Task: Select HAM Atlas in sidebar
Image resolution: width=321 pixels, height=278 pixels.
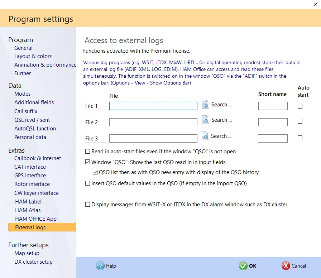Action: 28,210
